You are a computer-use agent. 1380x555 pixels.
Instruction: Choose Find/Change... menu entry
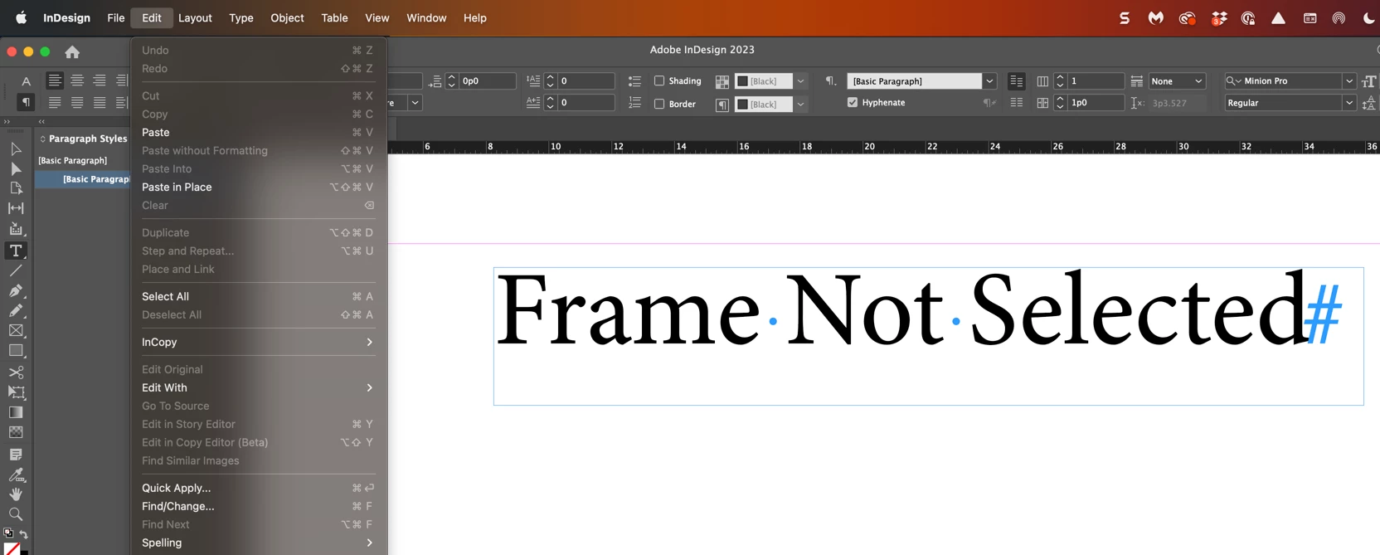pos(258,506)
